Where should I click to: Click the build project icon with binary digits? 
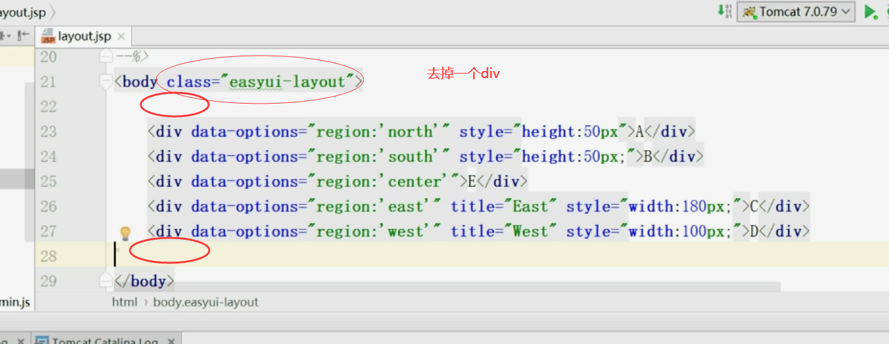coord(725,11)
